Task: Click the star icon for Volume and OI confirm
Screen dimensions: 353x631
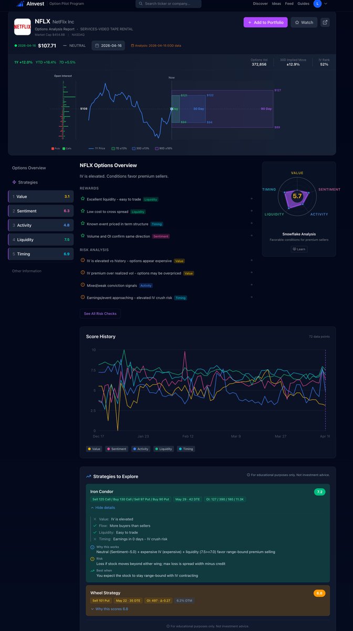Action: (82, 236)
